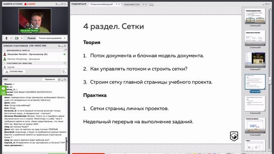Click the Перевести translate button in chat

click(x=50, y=80)
